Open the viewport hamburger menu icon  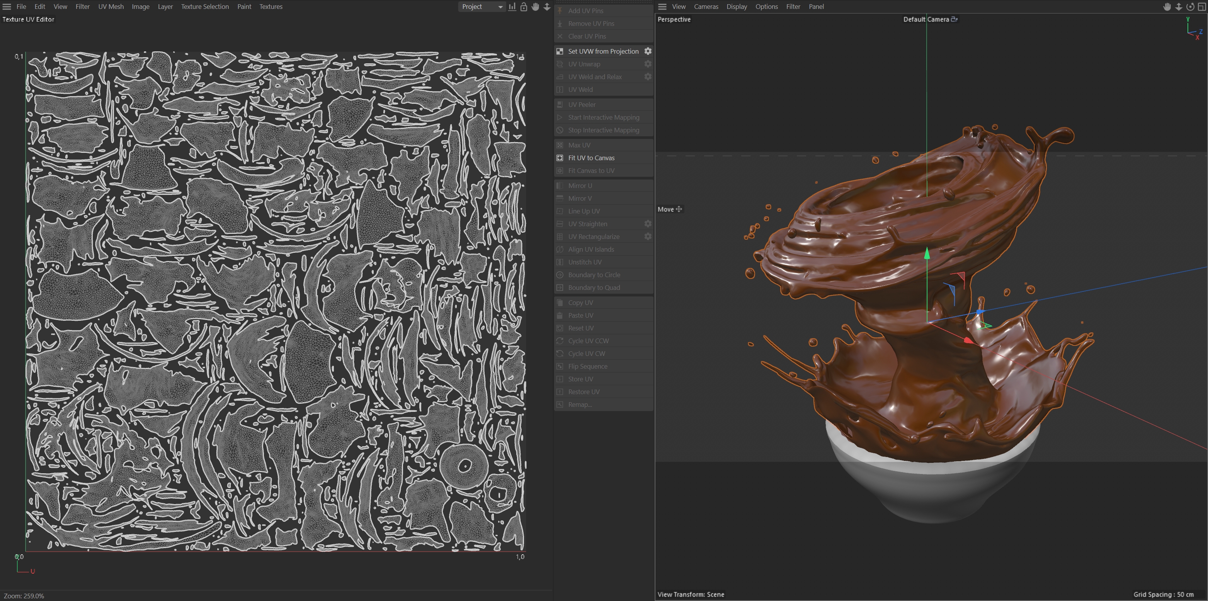[662, 7]
